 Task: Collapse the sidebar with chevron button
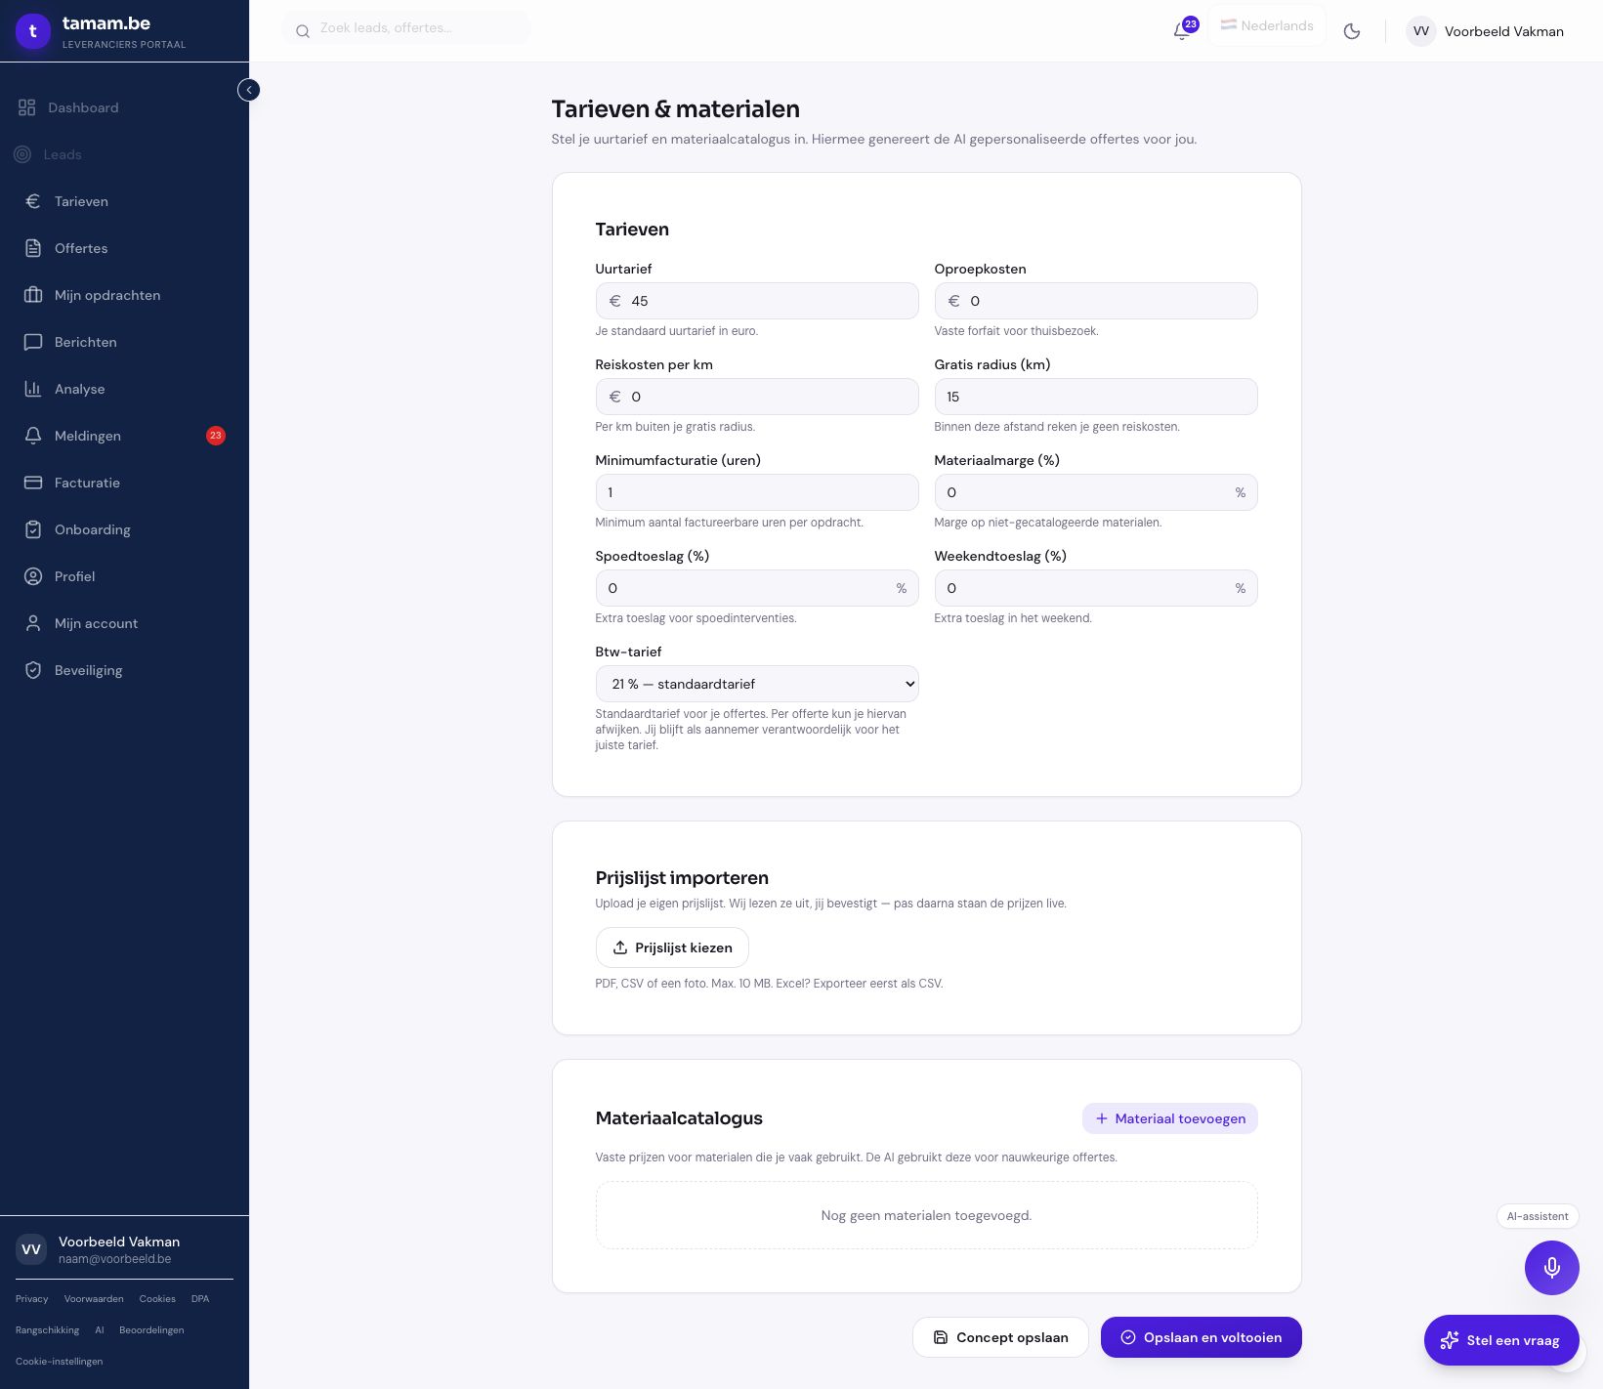pyautogui.click(x=249, y=90)
